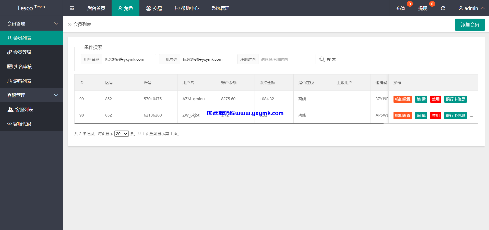The image size is (489, 230).
Task: Collapse the 客服管理 sidebar group
Action: pos(31,95)
